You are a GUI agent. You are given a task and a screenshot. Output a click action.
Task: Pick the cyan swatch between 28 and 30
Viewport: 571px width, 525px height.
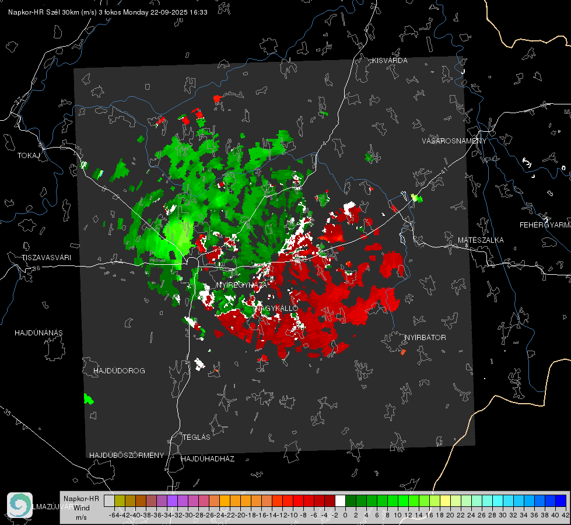click(498, 501)
